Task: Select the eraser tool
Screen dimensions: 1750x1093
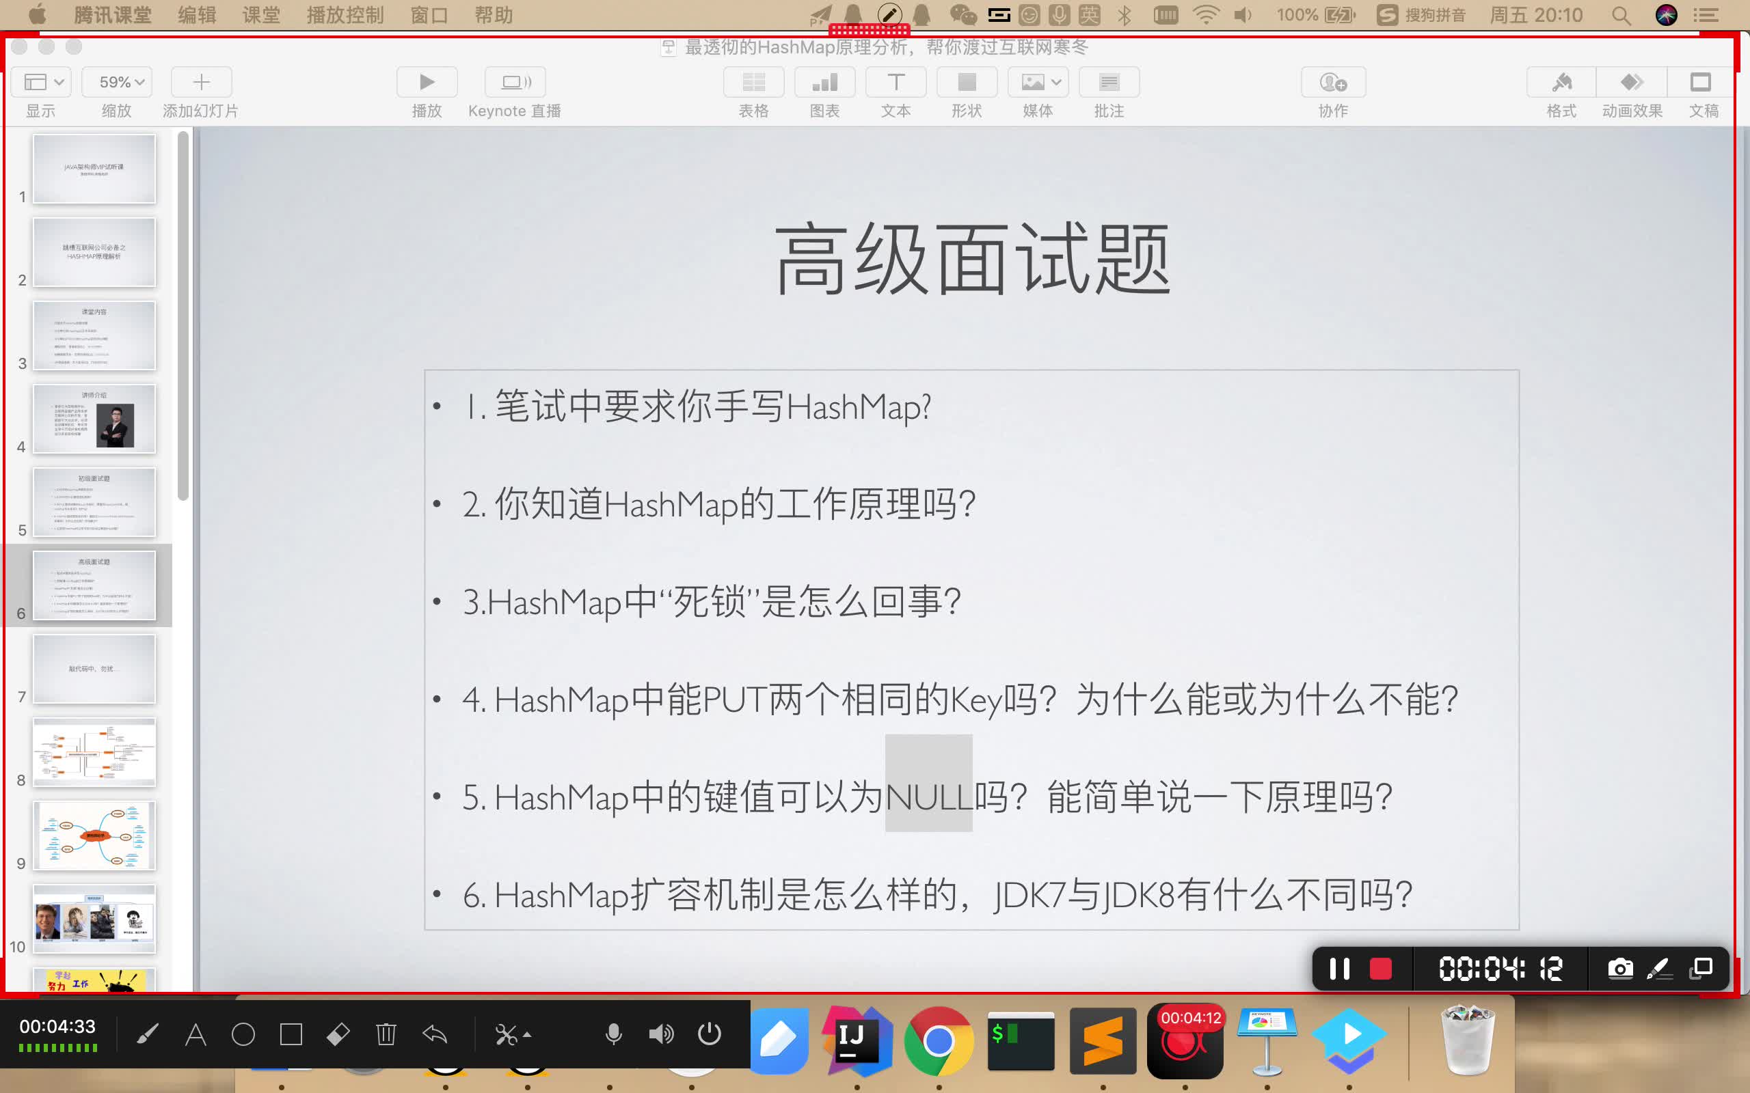Action: (338, 1035)
